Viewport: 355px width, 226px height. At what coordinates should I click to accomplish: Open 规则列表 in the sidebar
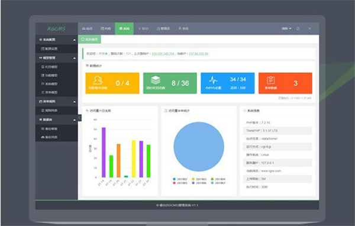[x=56, y=111]
